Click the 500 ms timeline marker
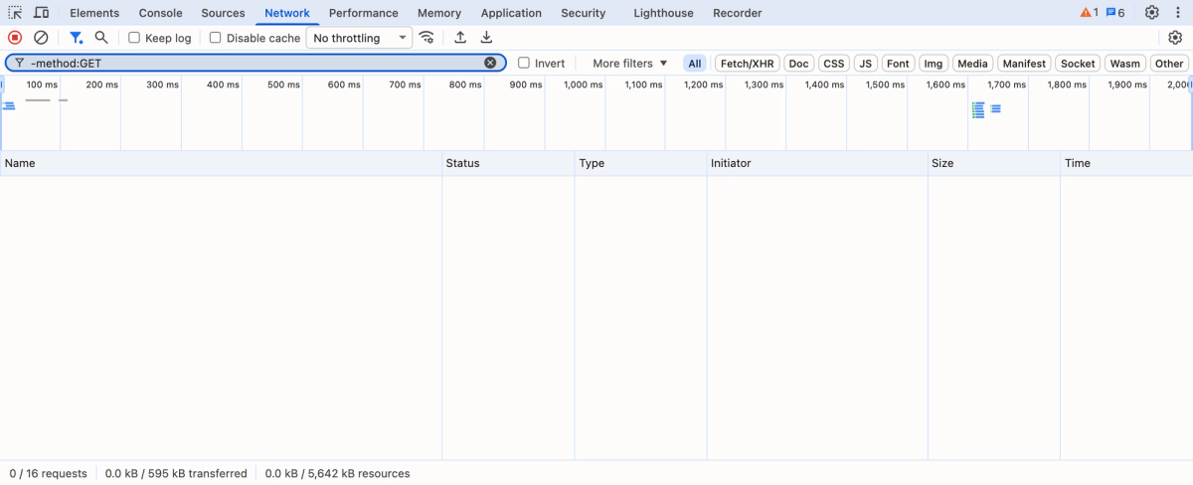The image size is (1193, 485). (x=283, y=84)
